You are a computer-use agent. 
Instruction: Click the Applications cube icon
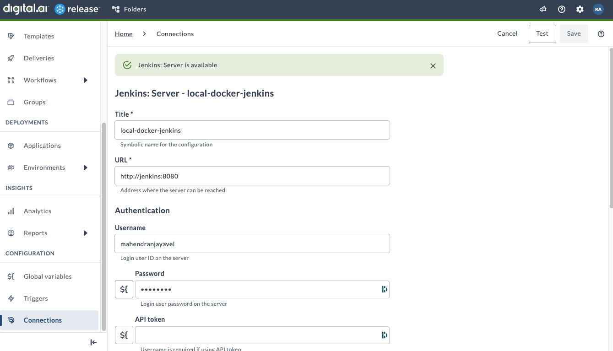pos(11,146)
